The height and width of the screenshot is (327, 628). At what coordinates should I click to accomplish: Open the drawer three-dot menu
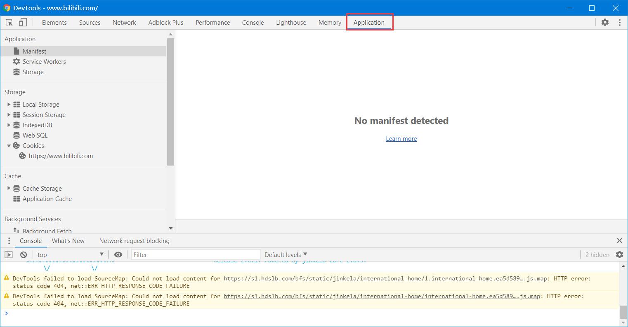9,241
